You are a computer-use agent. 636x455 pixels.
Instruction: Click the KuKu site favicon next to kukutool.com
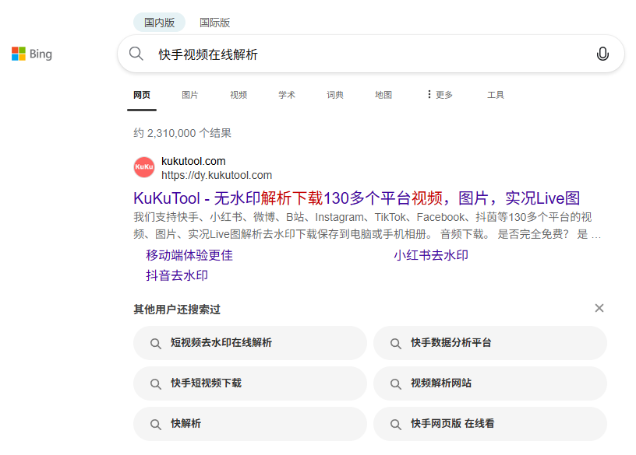[143, 167]
